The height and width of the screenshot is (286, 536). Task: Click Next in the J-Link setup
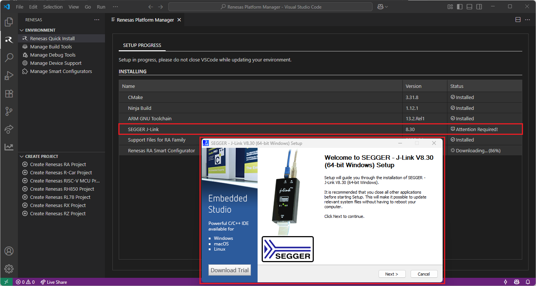tap(392, 274)
